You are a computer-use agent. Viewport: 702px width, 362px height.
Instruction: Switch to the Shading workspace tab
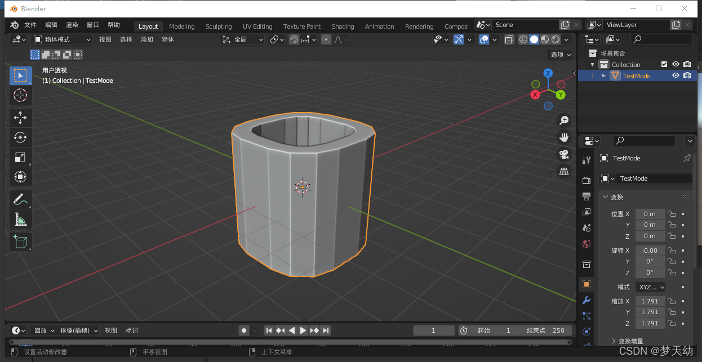pos(343,26)
